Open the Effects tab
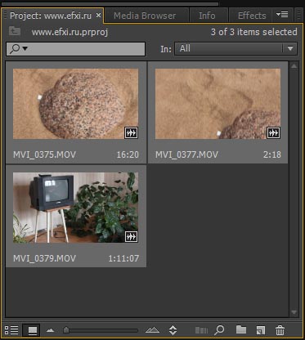The height and width of the screenshot is (340, 305). [x=252, y=16]
